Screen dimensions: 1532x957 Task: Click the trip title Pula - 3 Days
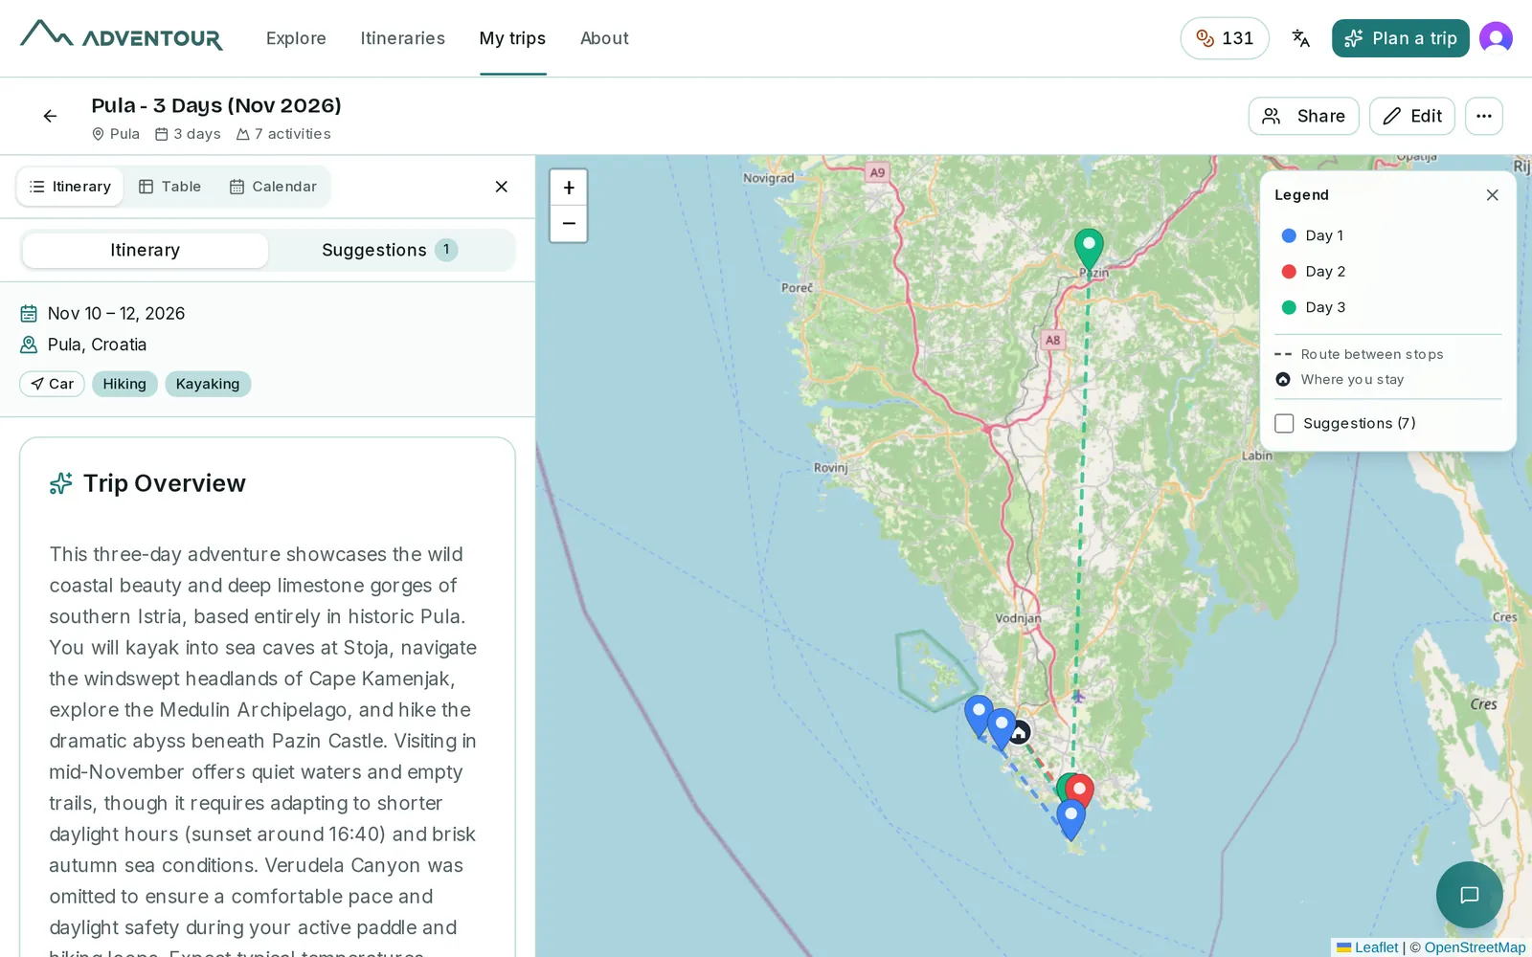tap(216, 105)
